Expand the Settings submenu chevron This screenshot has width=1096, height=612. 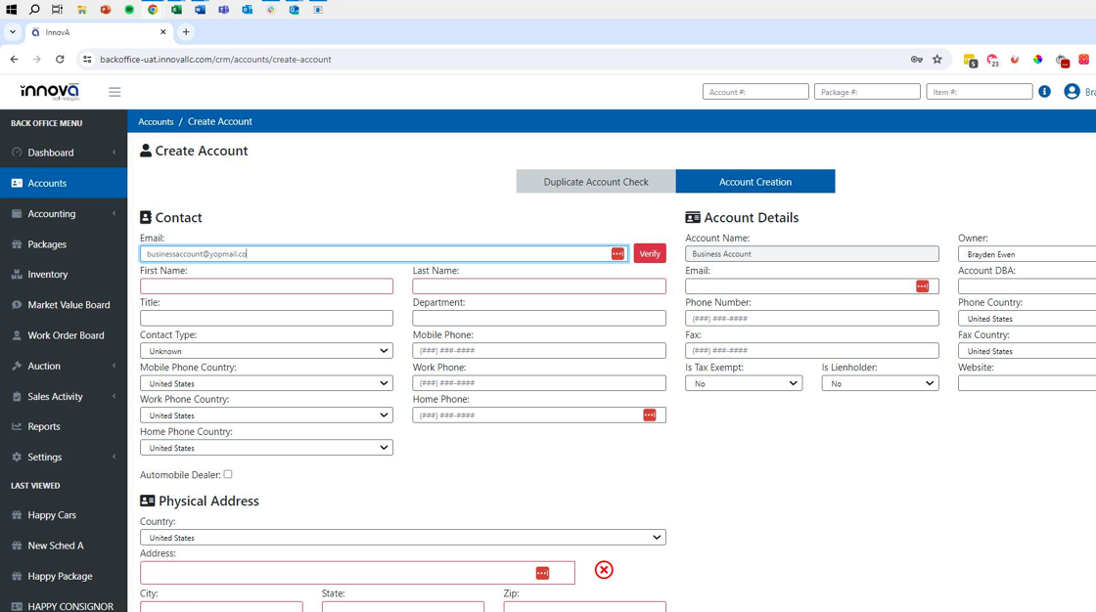(114, 457)
